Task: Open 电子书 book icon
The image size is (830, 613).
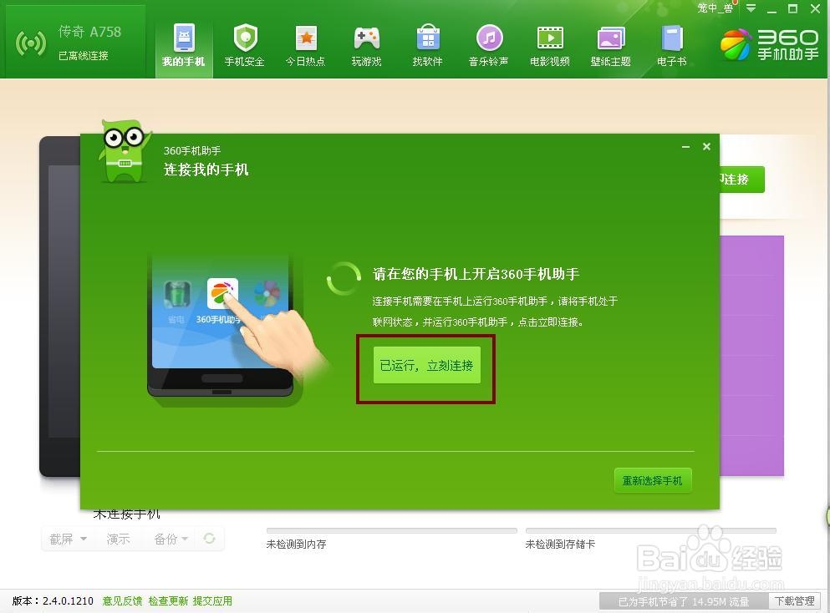Action: [672, 38]
